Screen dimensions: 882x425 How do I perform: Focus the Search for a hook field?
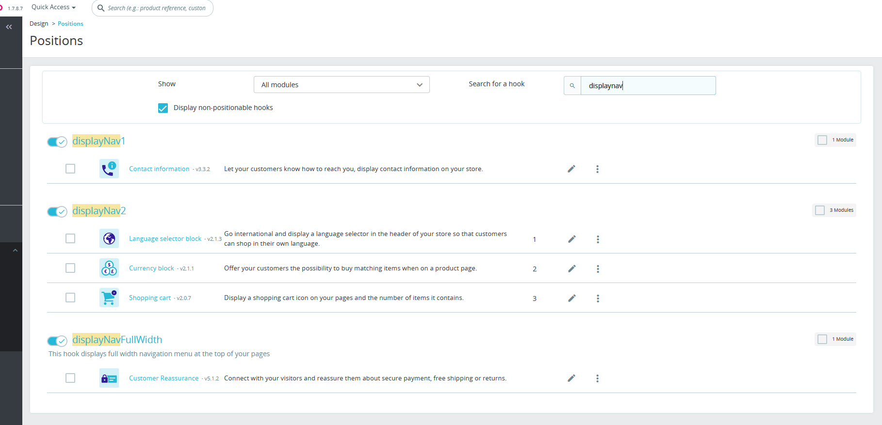pyautogui.click(x=648, y=86)
